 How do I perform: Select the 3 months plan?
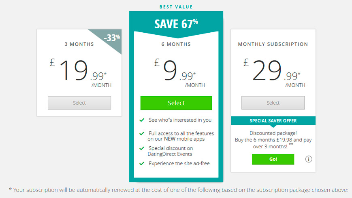coord(79,103)
